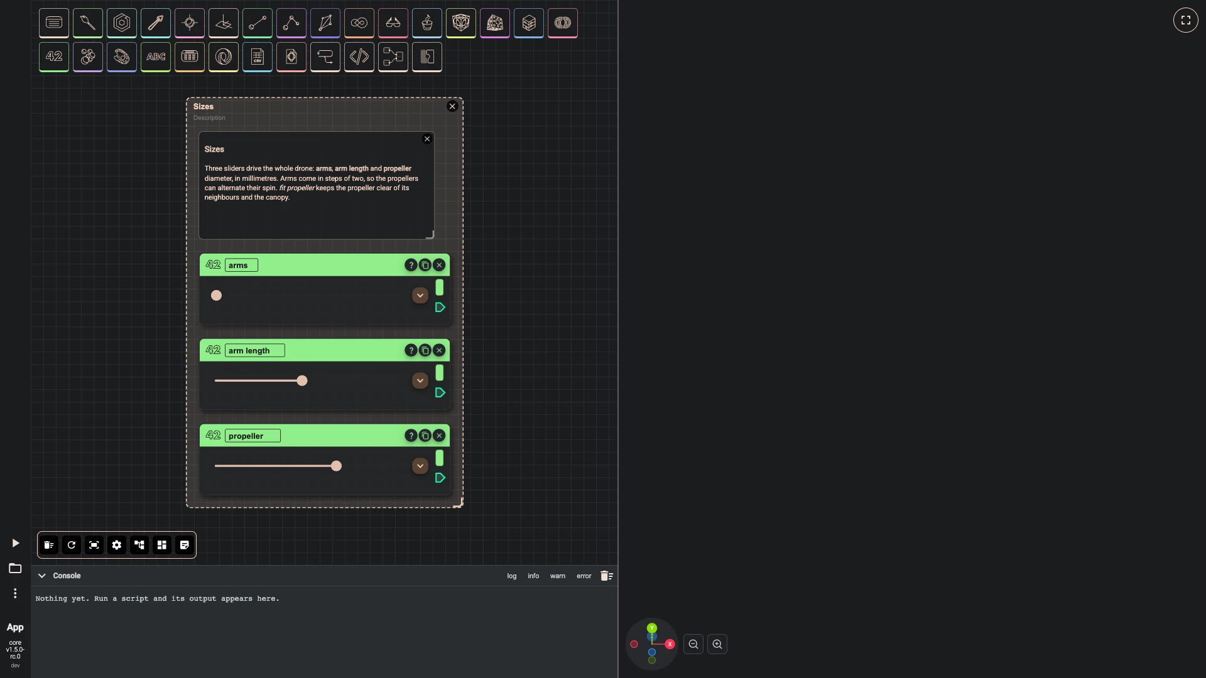Select the matchstick tool icon
This screenshot has width=1206, height=678.
click(x=88, y=23)
